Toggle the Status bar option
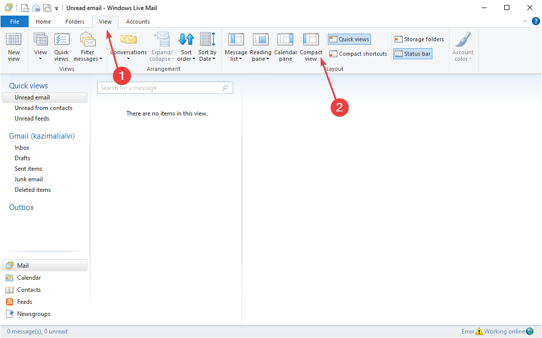 (x=413, y=54)
